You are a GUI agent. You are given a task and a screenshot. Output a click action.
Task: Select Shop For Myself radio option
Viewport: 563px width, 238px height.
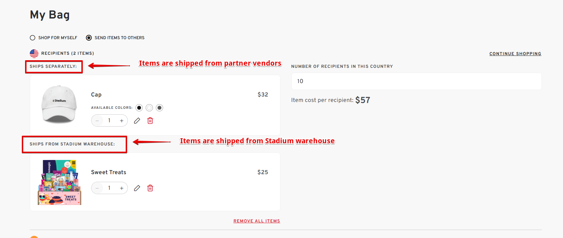point(53,38)
